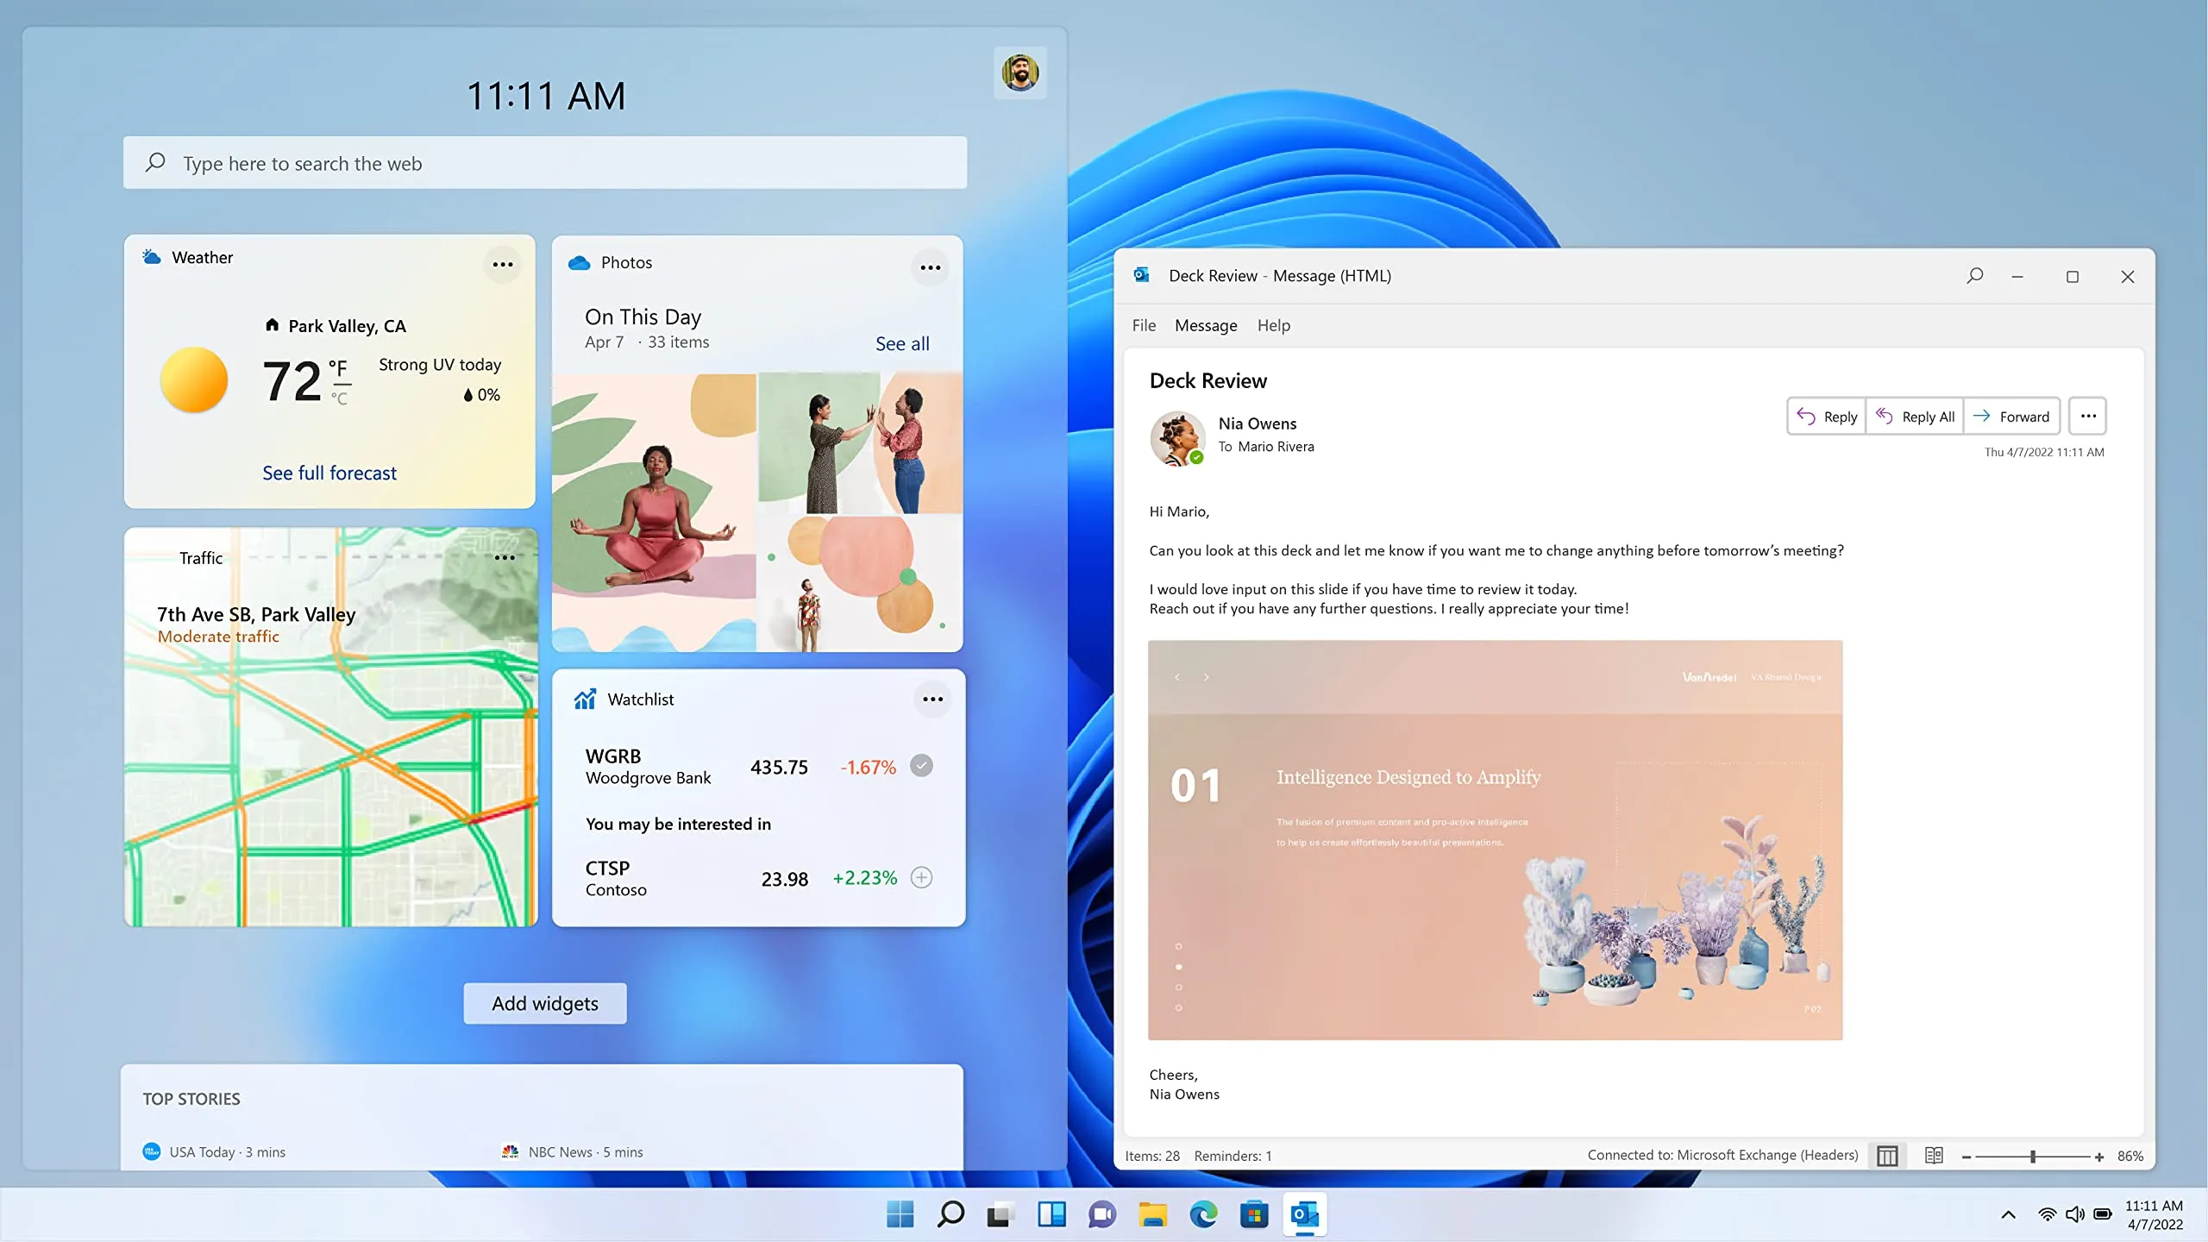Open Microsoft Edge from the taskbar

click(1203, 1214)
